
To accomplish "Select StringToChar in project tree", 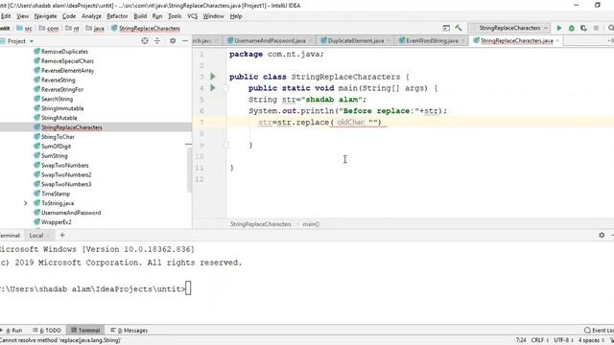I will point(58,137).
